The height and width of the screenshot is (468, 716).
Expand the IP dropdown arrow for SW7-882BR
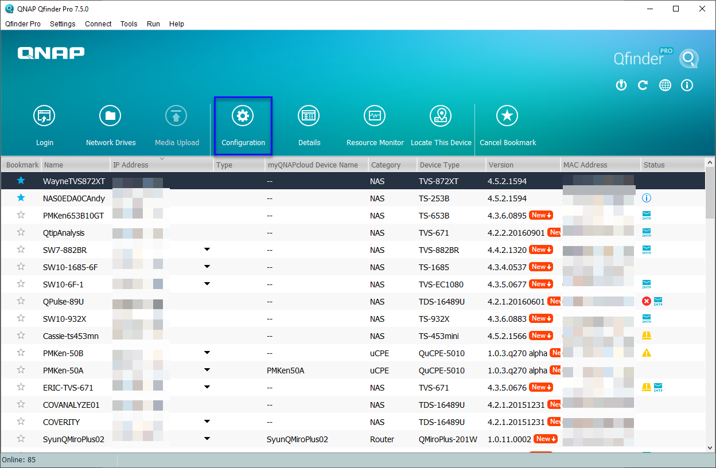pos(207,249)
